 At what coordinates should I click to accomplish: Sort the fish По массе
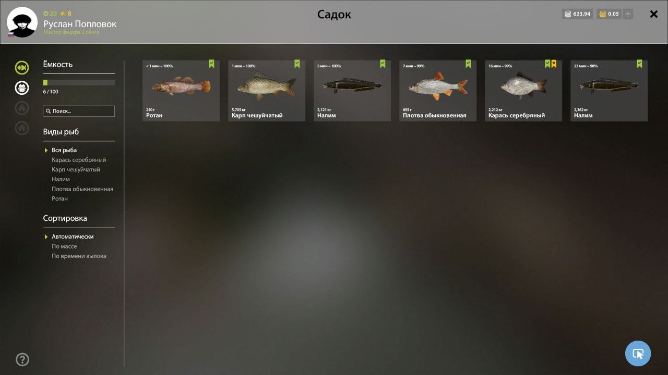64,246
